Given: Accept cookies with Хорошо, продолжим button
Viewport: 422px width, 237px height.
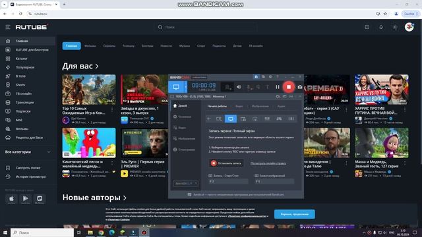Looking at the screenshot, I should pyautogui.click(x=295, y=214).
